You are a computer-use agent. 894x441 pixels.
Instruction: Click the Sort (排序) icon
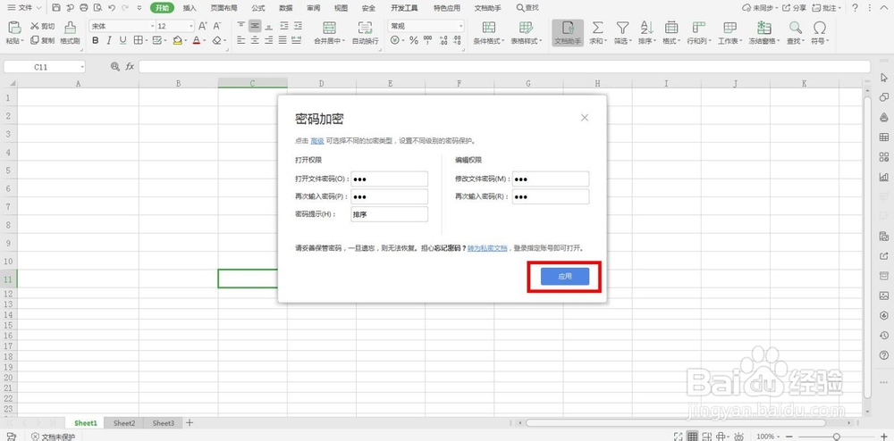[x=646, y=28]
